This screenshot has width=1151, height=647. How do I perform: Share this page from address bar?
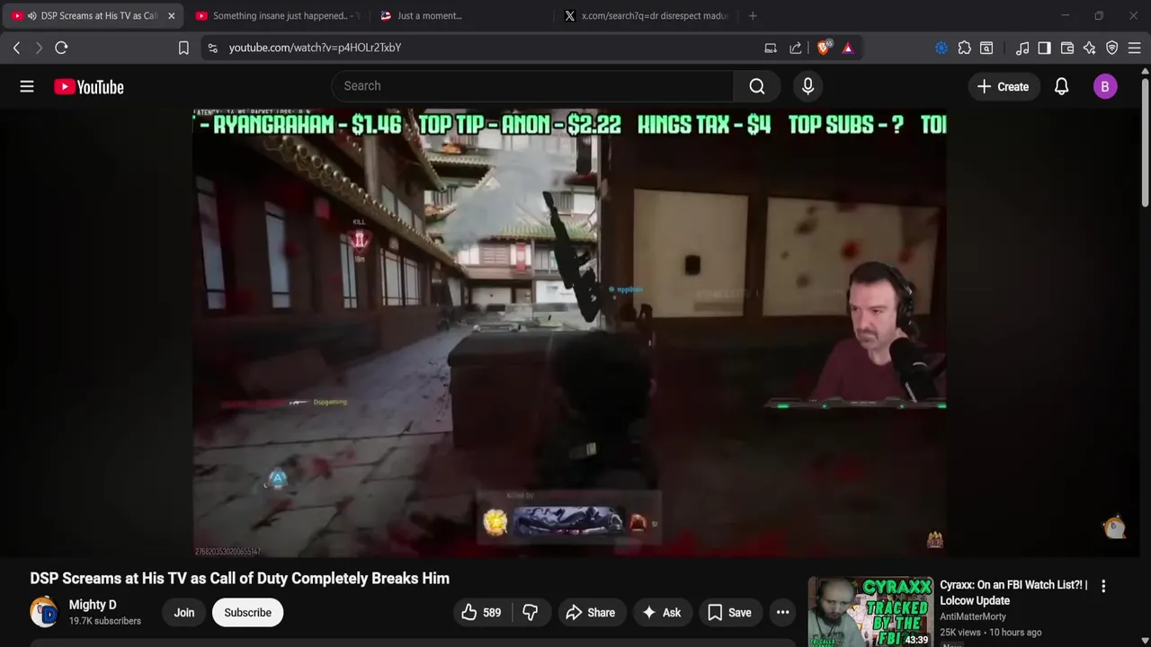coord(796,48)
